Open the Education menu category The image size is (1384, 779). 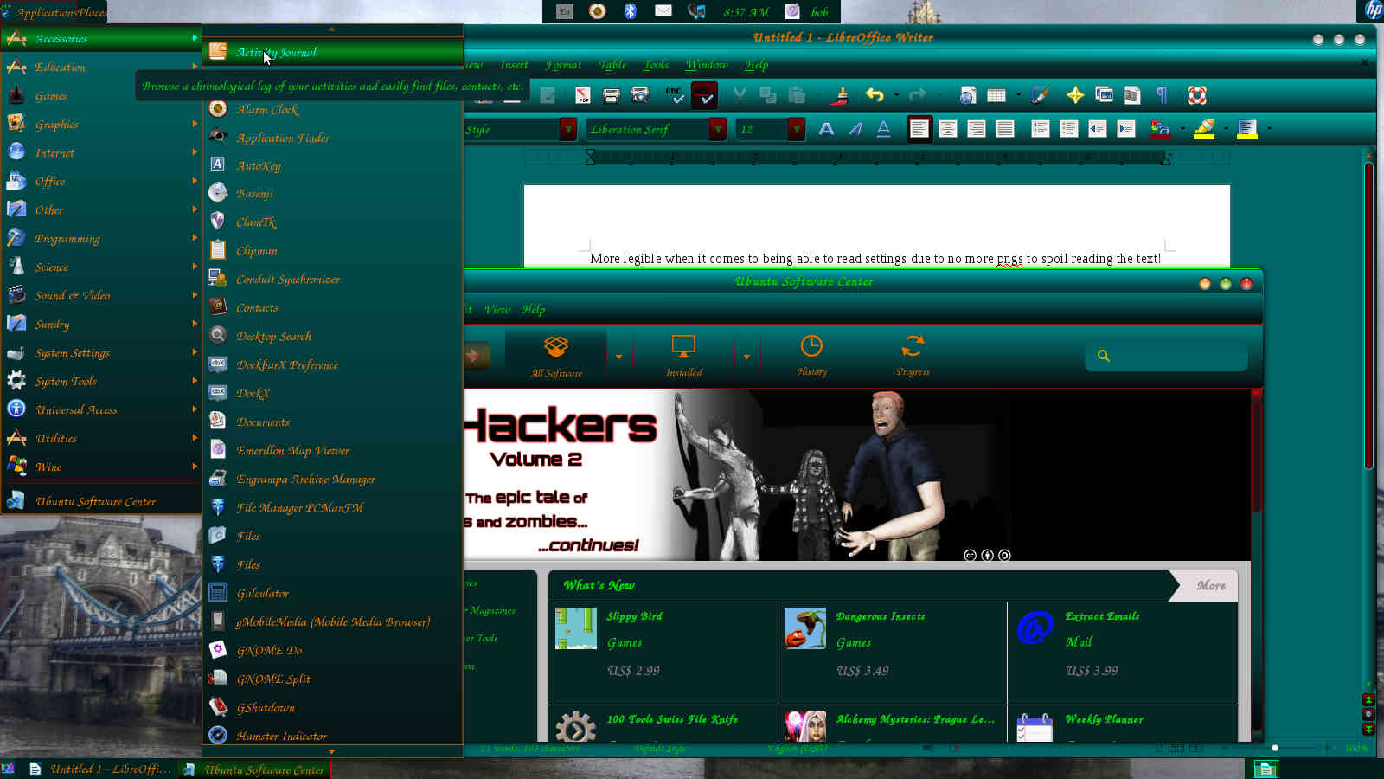101,67
